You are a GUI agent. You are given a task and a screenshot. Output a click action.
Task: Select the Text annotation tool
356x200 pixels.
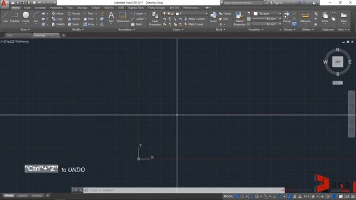[111, 17]
